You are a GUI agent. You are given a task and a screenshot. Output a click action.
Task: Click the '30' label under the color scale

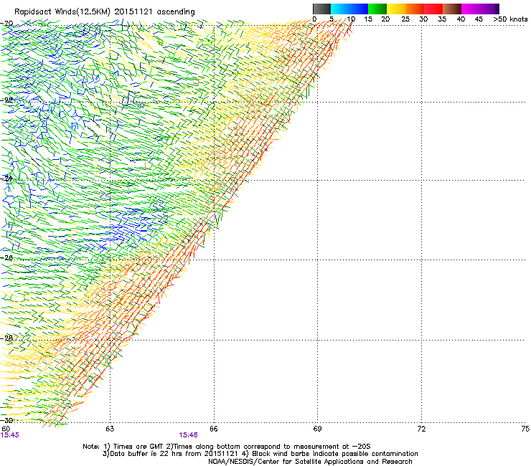pyautogui.click(x=423, y=19)
